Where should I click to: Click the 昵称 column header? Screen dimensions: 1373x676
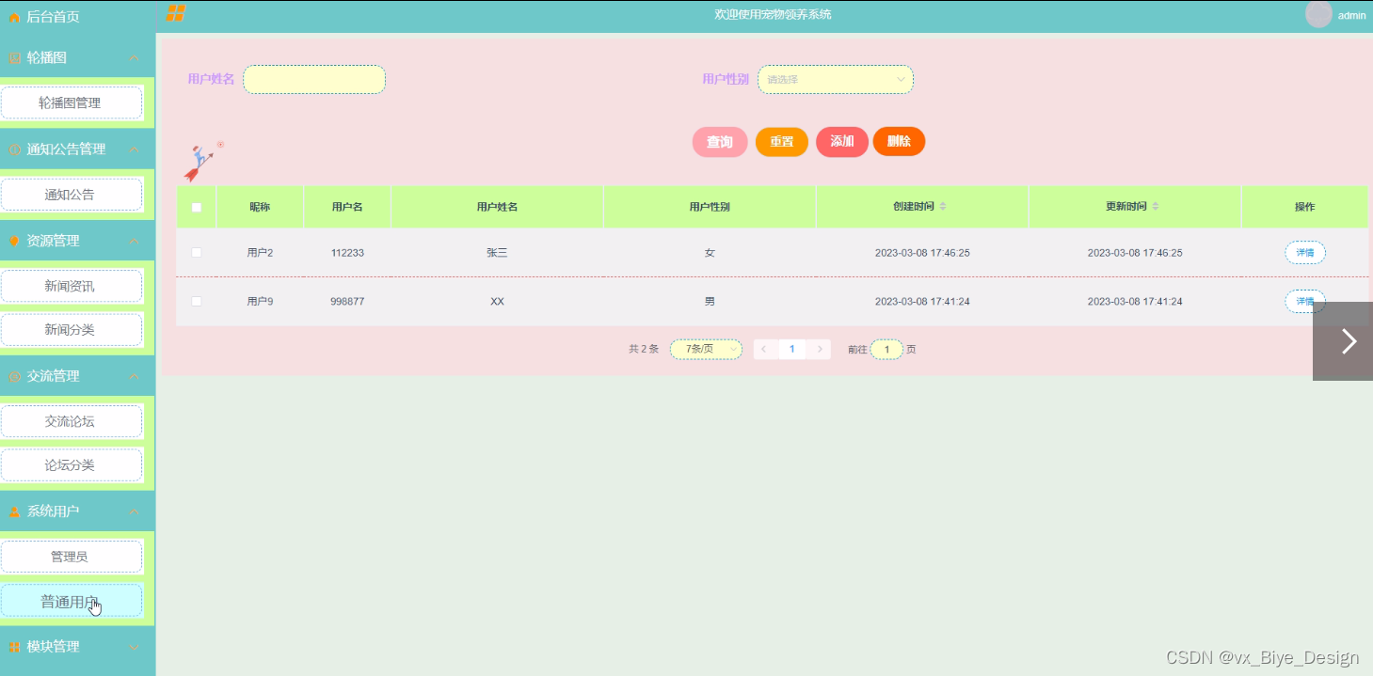point(260,207)
